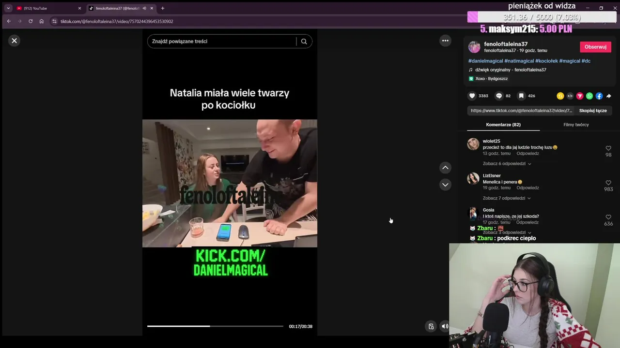
Task: Like wiolet25's comment heart
Action: coord(608,148)
